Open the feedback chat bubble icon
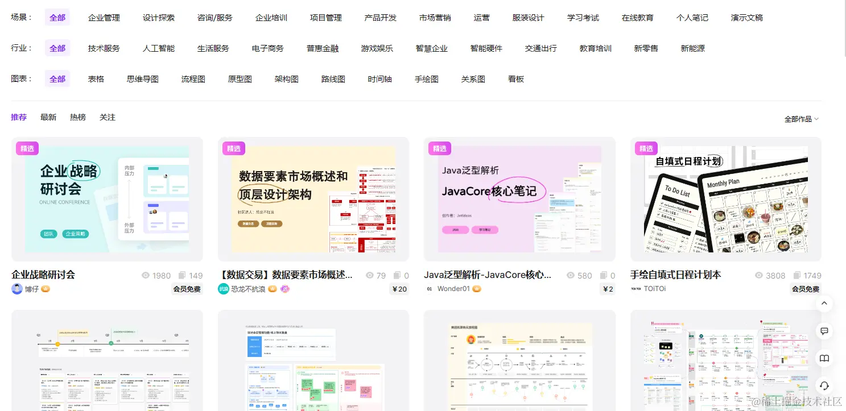 pos(824,331)
